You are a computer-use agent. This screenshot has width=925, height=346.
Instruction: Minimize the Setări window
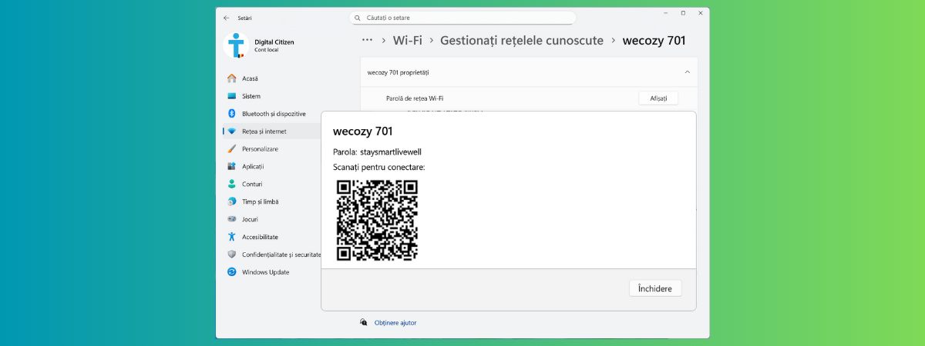click(665, 13)
